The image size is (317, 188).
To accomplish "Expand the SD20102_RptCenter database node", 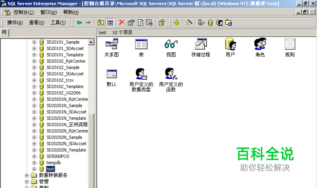I will tap(34, 61).
